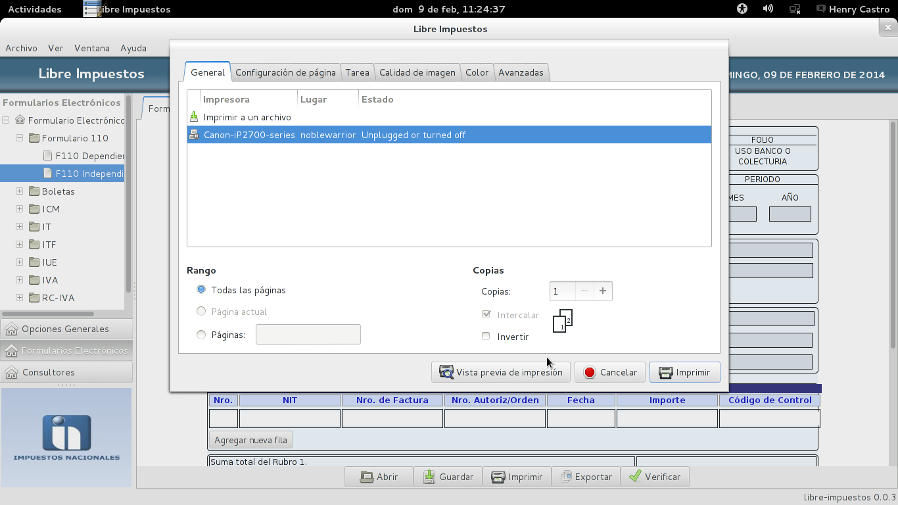Click the accessibility icon in top bar
898x505 pixels.
tap(742, 9)
